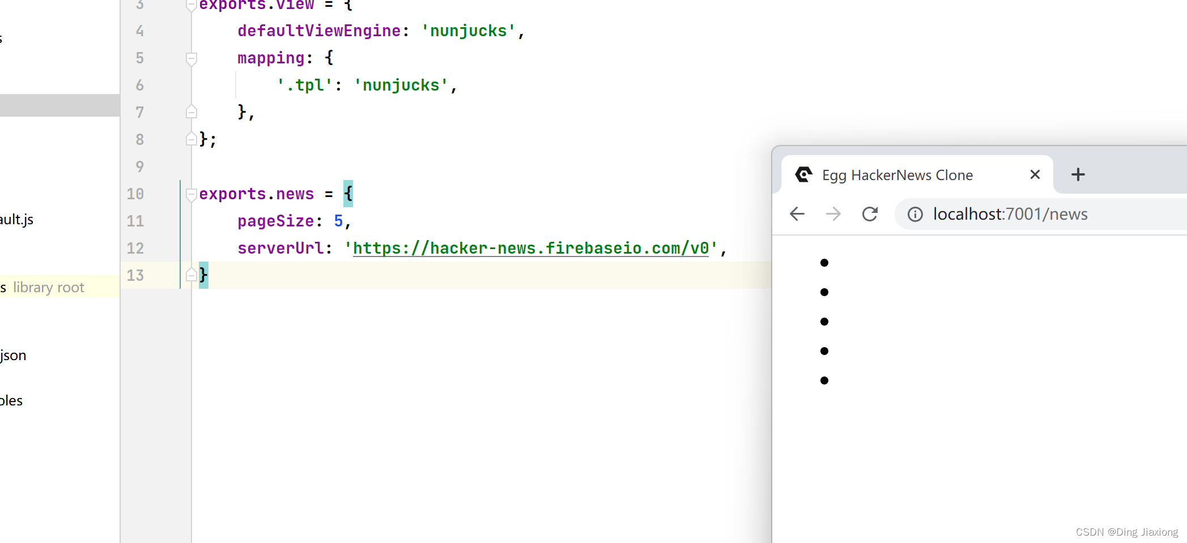Click fold end marker on line 8
This screenshot has width=1187, height=543.
click(x=192, y=139)
